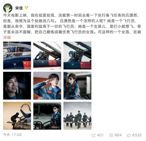Select the post body text paragraph
The image size is (146, 141).
(72, 24)
